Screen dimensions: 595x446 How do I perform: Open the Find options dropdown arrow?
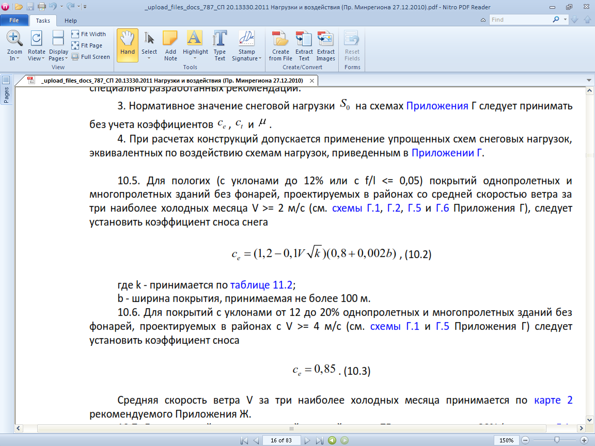[x=565, y=19]
